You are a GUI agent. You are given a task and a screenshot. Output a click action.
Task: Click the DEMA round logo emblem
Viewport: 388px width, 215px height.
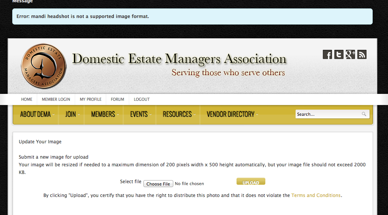coord(44,66)
